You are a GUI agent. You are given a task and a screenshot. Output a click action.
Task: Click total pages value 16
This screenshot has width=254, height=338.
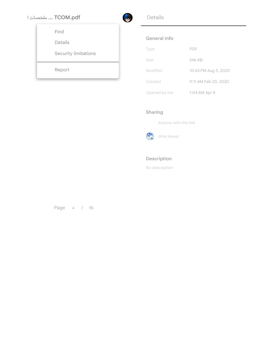pos(91,208)
